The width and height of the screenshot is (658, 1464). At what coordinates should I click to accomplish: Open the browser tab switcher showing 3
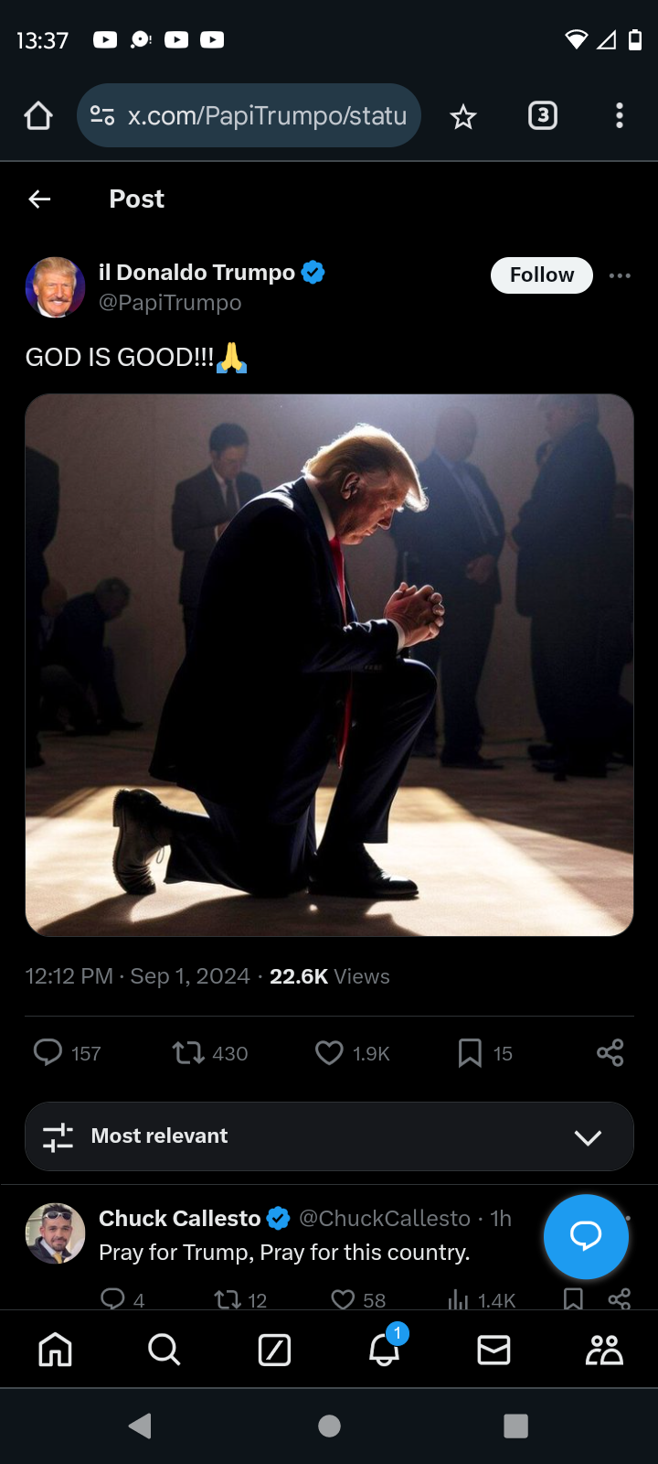point(543,115)
